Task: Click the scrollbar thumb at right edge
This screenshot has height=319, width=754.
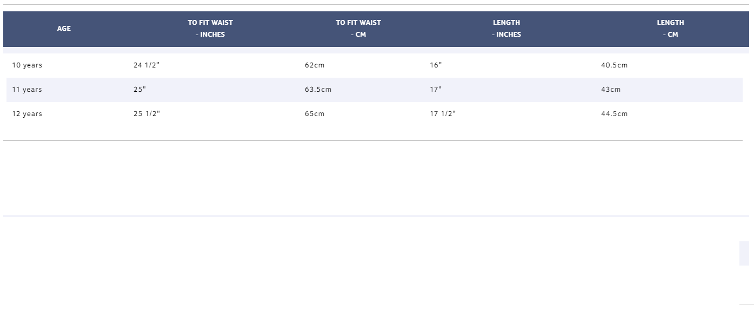Action: (x=744, y=253)
